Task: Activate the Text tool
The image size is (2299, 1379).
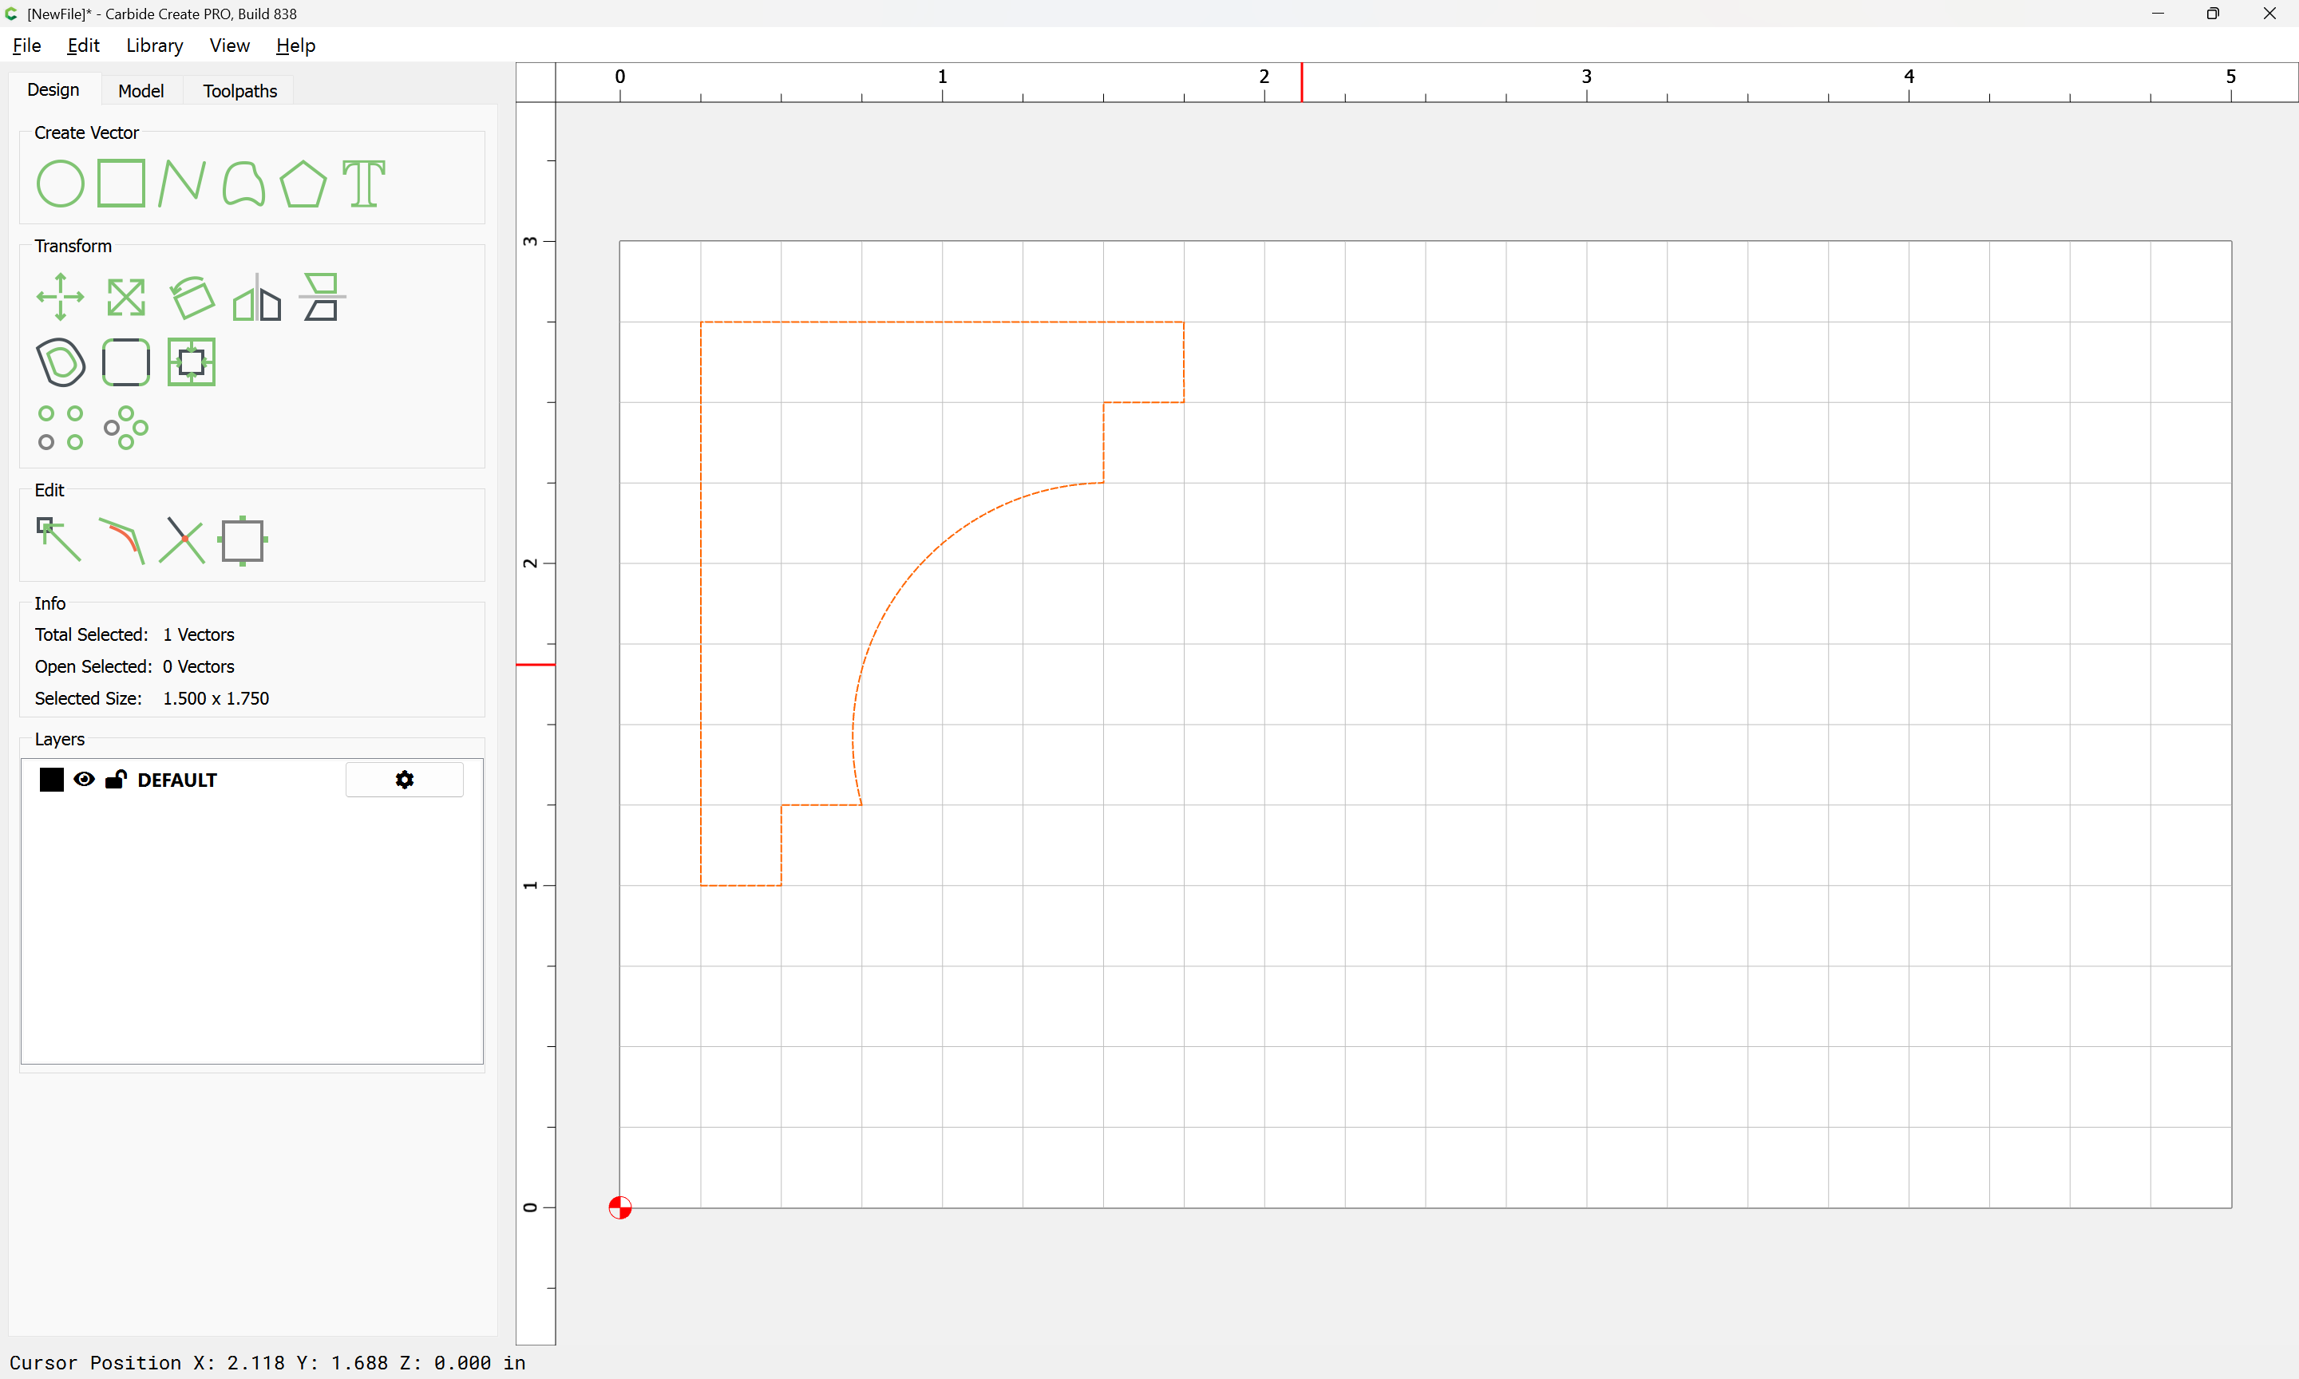Action: pos(363,183)
